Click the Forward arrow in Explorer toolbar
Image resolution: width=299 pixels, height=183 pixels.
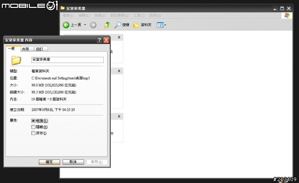[x=93, y=25]
